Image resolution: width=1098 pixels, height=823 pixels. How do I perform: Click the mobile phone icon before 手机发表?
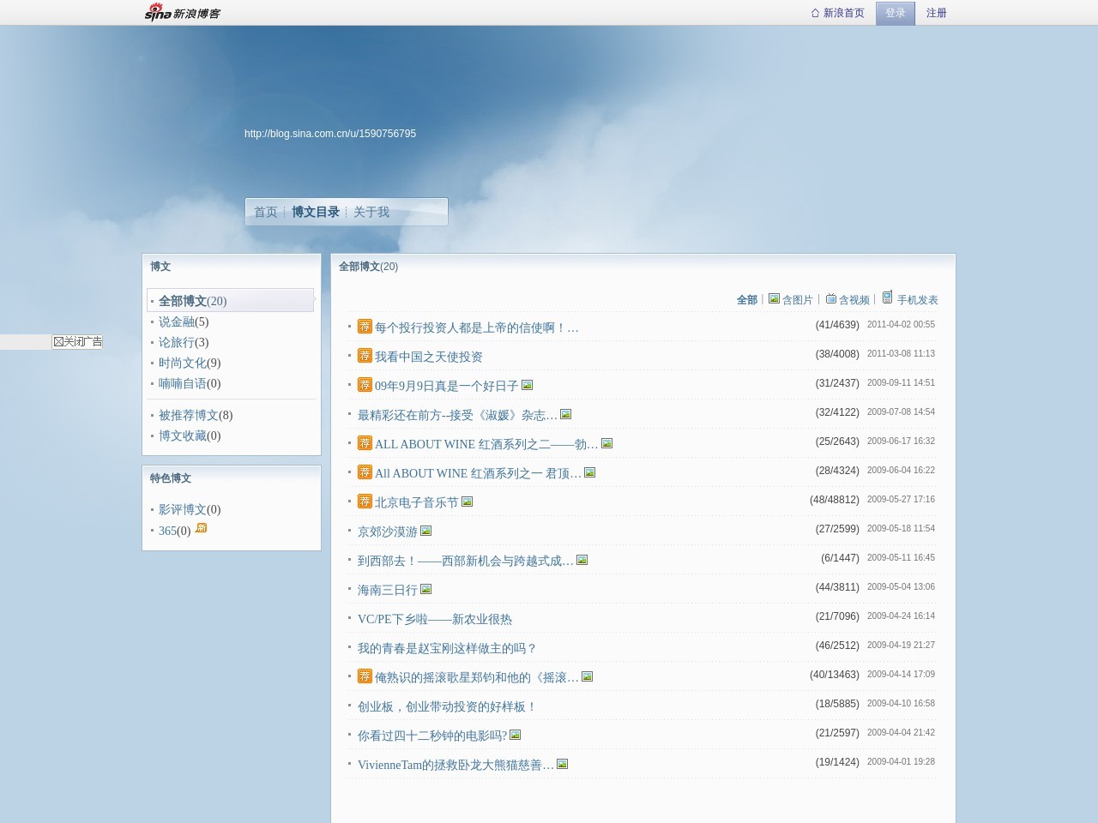pos(887,297)
